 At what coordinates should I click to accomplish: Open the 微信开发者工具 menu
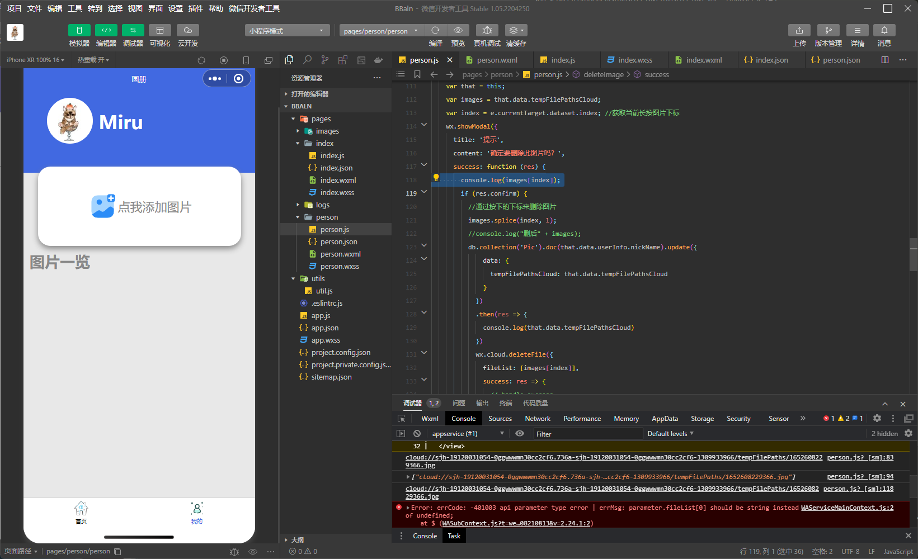tap(254, 8)
